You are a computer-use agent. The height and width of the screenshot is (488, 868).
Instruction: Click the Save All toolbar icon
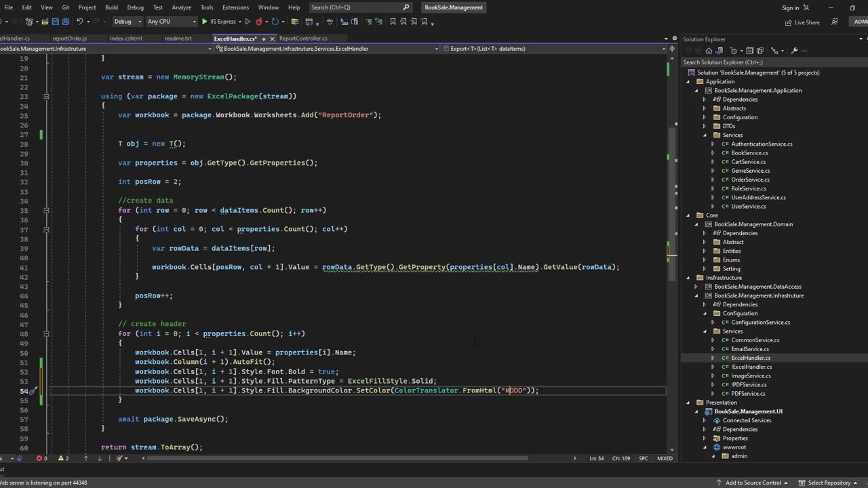tap(66, 22)
